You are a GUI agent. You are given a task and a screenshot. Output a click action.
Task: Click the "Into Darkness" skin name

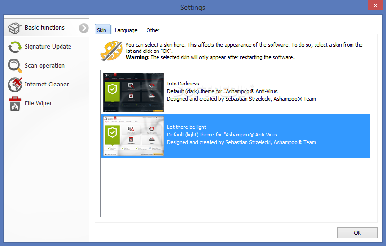pyautogui.click(x=183, y=84)
